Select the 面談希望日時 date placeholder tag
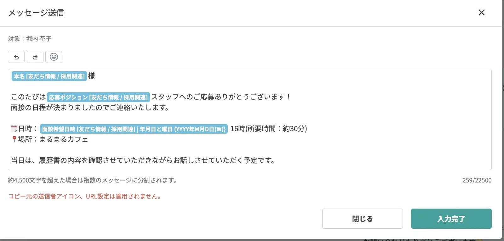 134,129
